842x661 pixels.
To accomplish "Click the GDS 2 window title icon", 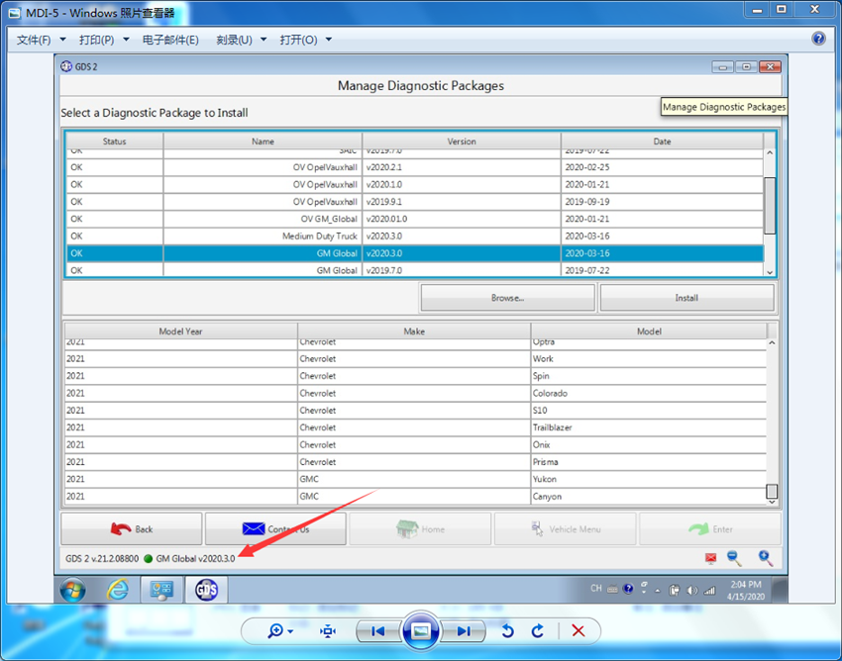I will (66, 66).
